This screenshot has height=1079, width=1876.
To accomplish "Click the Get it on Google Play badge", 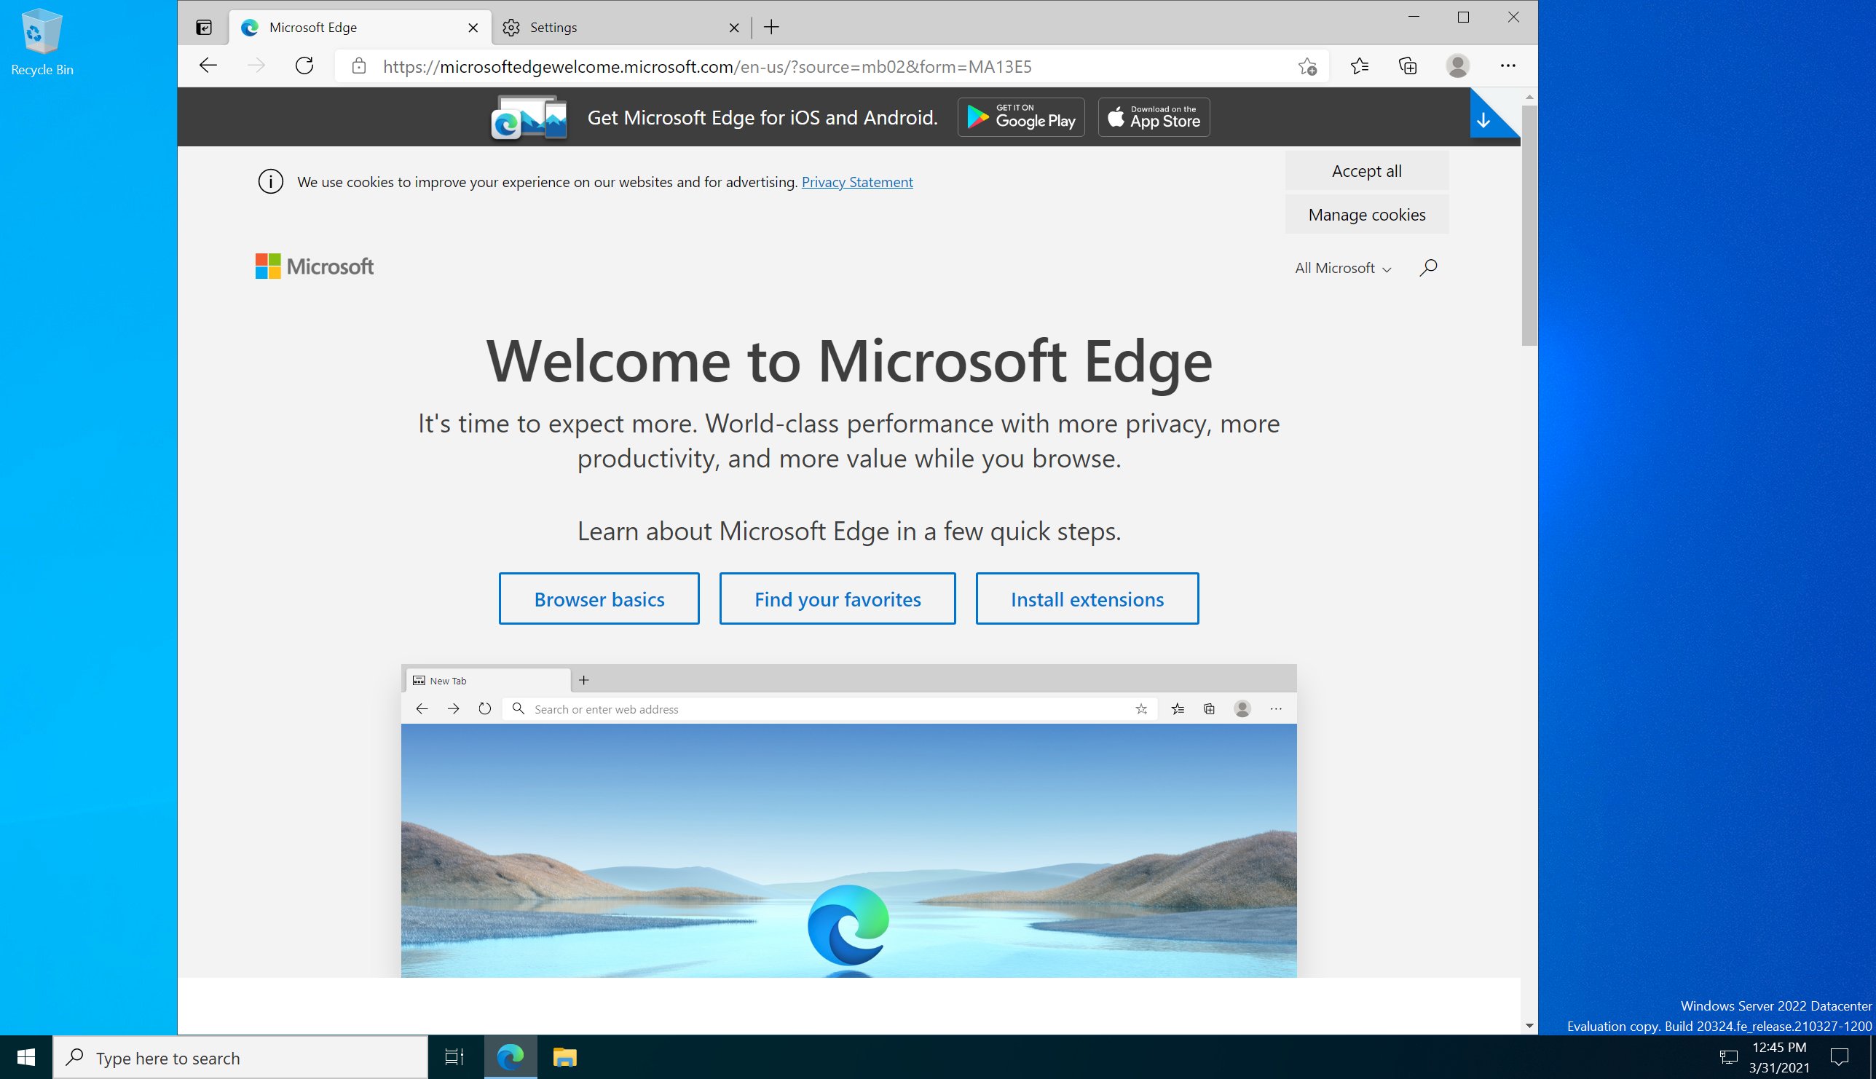I will [1020, 117].
